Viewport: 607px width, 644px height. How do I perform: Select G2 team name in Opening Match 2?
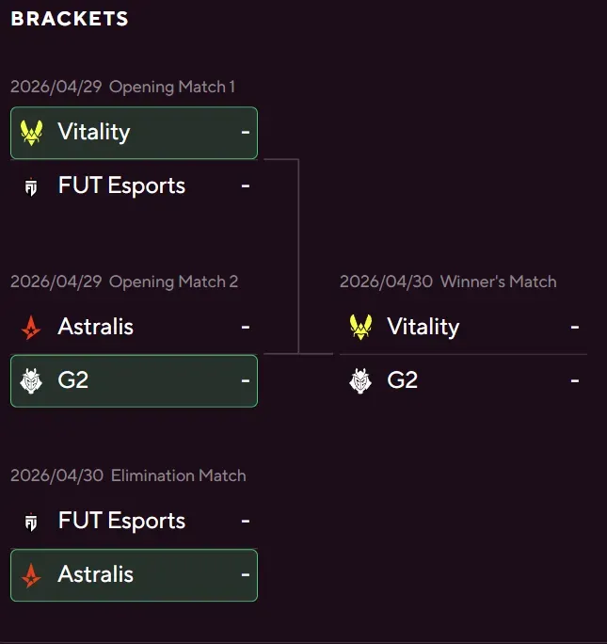73,380
